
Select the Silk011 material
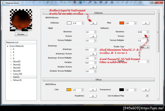pyautogui.click(x=16, y=77)
